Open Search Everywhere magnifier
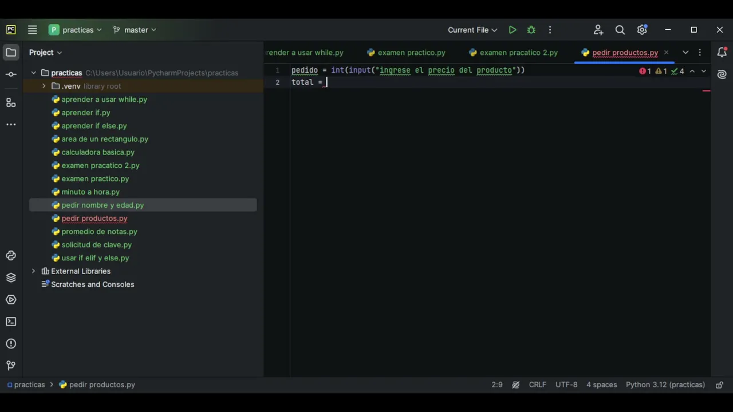 click(x=620, y=30)
